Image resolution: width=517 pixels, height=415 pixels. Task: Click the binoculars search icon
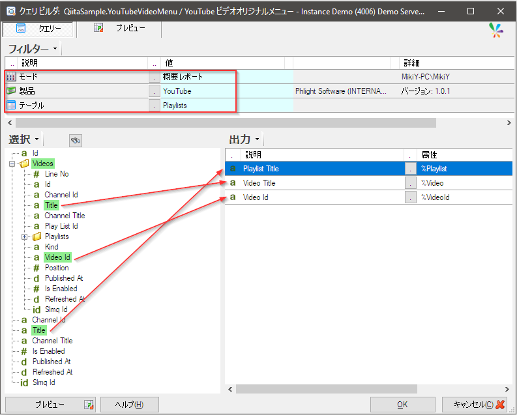tap(76, 141)
